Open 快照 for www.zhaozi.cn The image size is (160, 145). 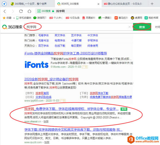(46, 122)
